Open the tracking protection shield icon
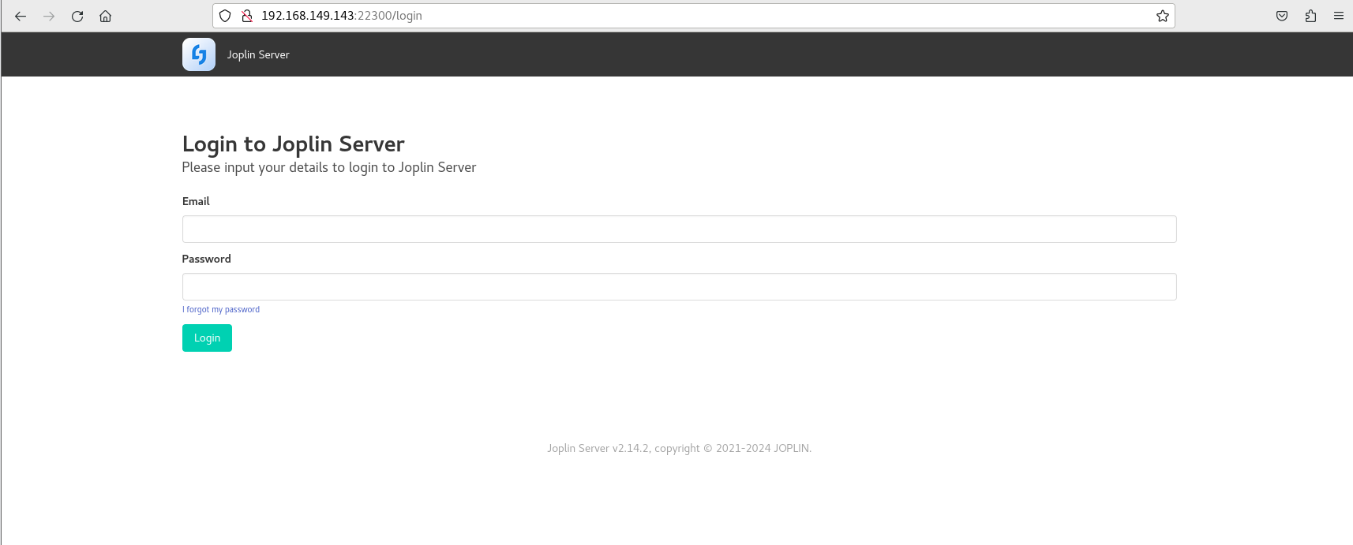The height and width of the screenshot is (545, 1353). pos(225,16)
